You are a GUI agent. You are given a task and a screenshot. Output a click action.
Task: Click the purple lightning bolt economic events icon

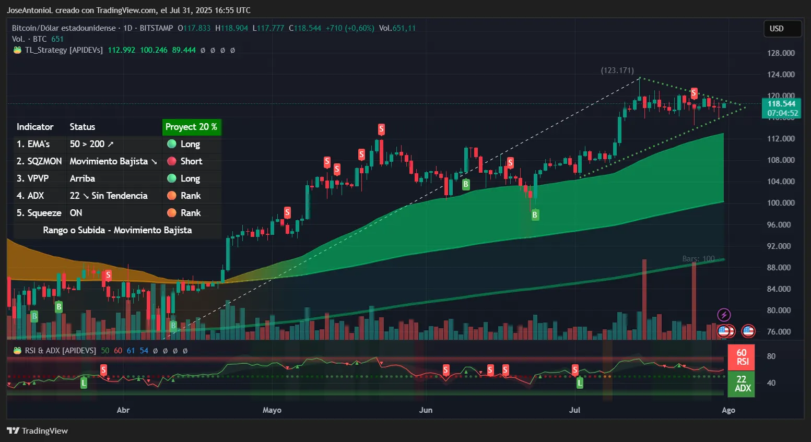[724, 314]
